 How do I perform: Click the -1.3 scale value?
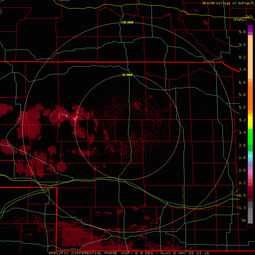(x=241, y=208)
